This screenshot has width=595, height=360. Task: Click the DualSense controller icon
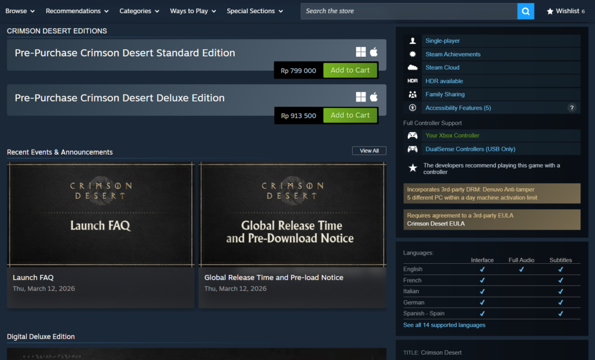pyautogui.click(x=413, y=149)
